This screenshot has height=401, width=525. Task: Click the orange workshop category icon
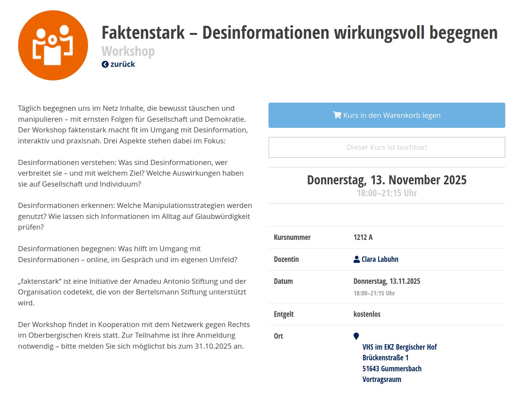(x=53, y=46)
